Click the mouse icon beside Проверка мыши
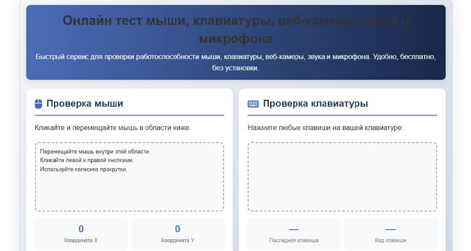The width and height of the screenshot is (471, 251). [38, 104]
